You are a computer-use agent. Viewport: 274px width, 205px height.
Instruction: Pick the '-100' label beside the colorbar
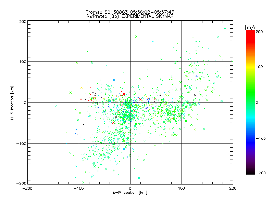click(x=261, y=138)
